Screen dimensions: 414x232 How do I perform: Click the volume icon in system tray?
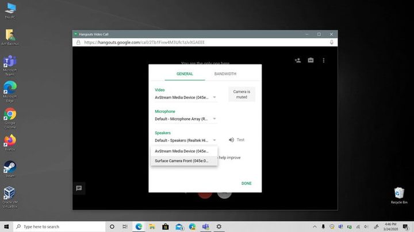[x=366, y=227]
